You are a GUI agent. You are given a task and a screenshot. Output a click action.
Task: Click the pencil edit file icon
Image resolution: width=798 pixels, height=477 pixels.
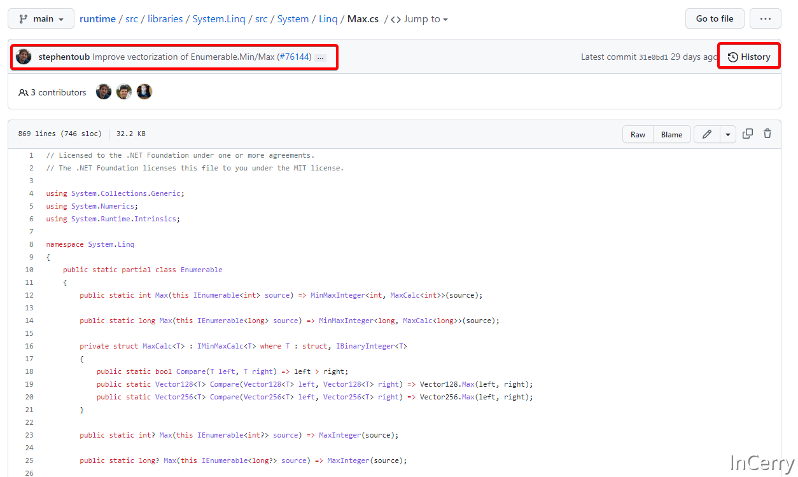(x=706, y=134)
